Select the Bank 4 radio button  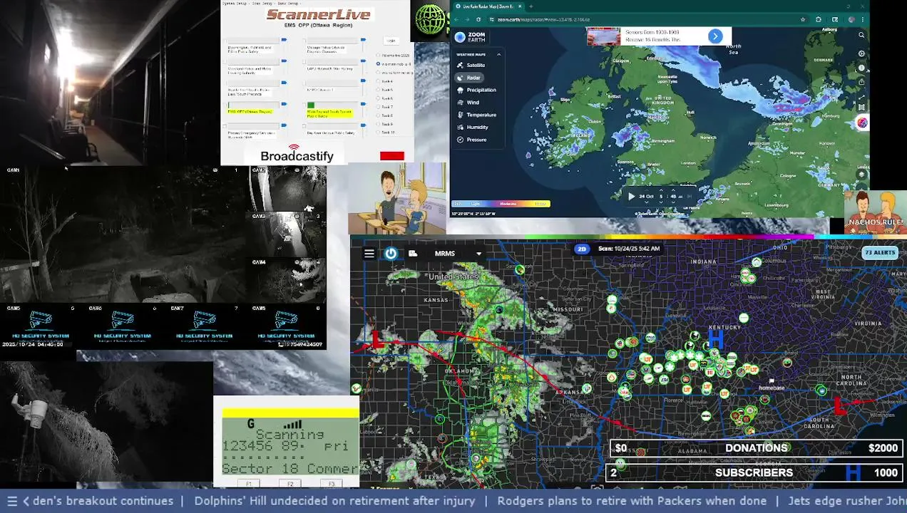coord(378,81)
